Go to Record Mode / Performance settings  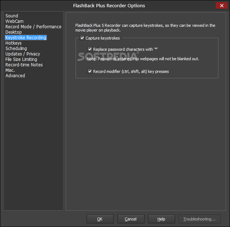point(33,27)
